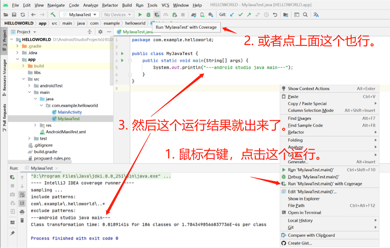Clear the Run console with trash icon

pos(22,220)
